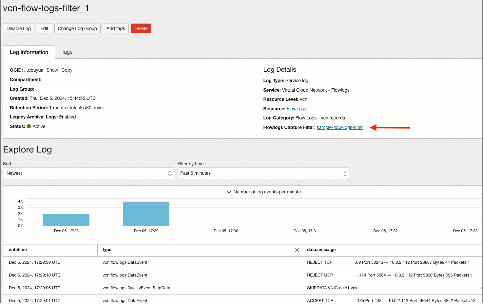Collapse the Number of log events chart

tap(229, 192)
